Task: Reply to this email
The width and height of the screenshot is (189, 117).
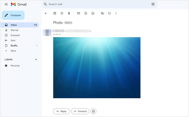Action: (61, 111)
